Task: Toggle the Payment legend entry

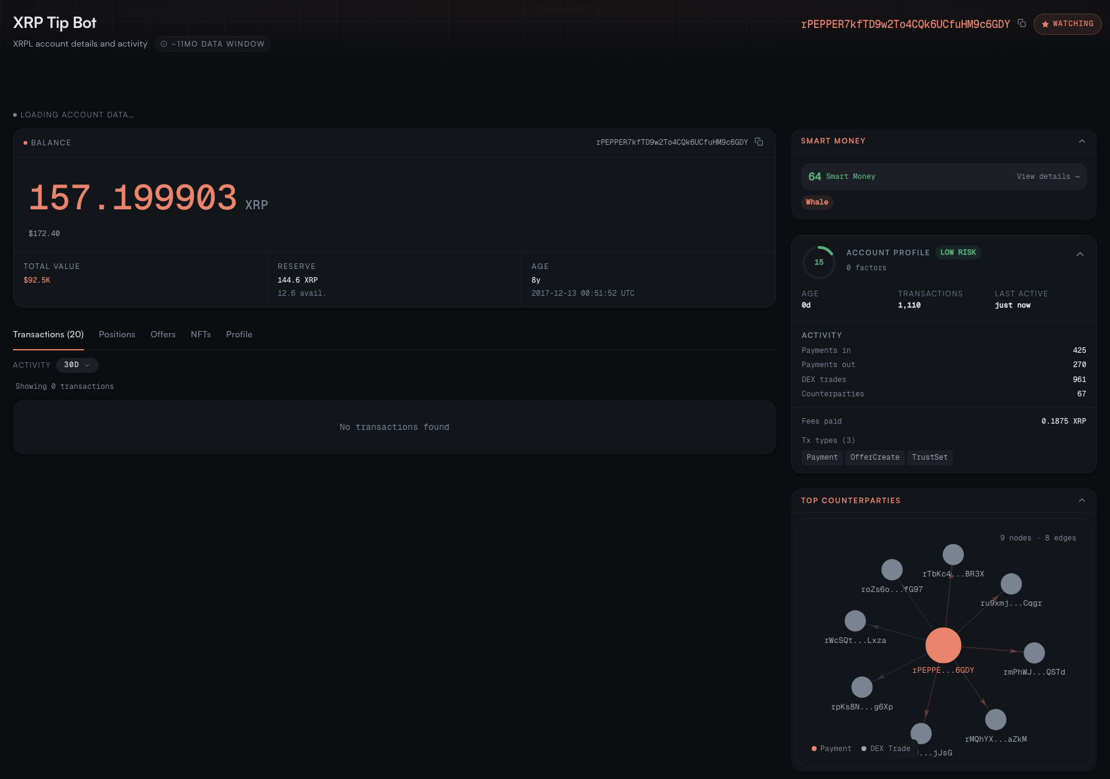Action: pyautogui.click(x=832, y=749)
